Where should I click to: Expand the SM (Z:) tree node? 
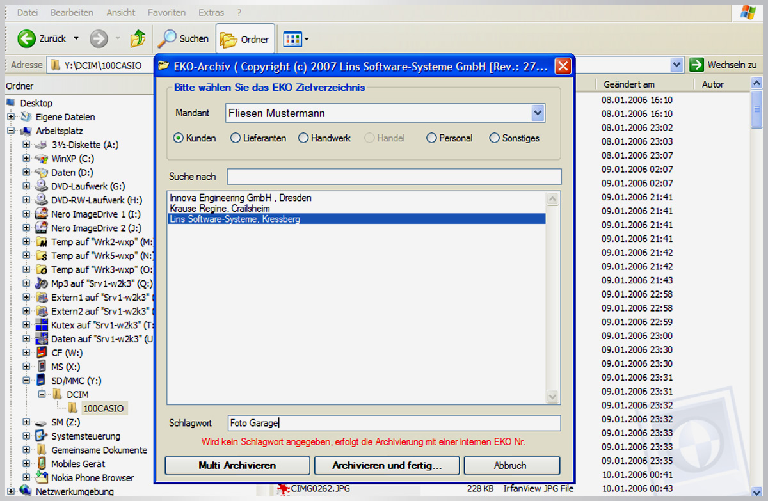point(27,422)
